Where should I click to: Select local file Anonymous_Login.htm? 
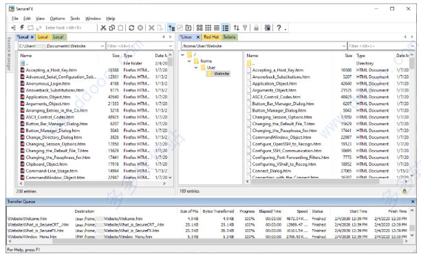coord(47,83)
